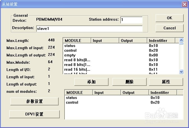Click the Description field containing slave1
Viewport: 189px width, 128px height.
point(89,29)
